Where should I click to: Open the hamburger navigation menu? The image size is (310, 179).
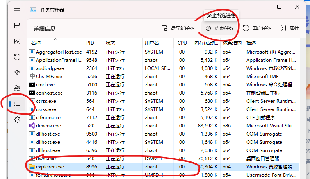pyautogui.click(x=17, y=10)
